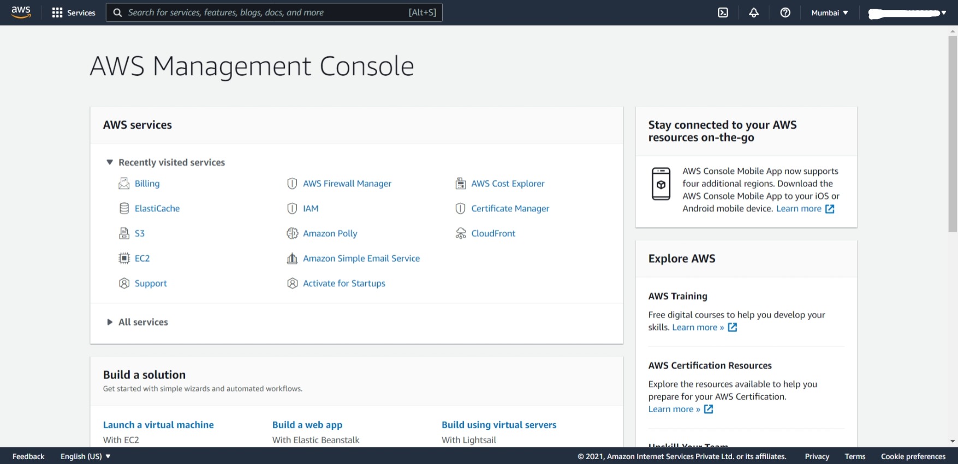
Task: Click the Launch a virtual machine link
Action: [158, 425]
